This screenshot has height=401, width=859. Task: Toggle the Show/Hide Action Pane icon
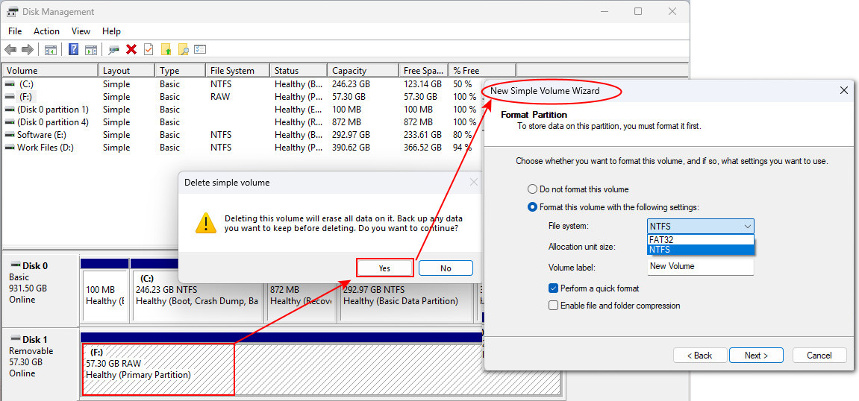pos(91,50)
